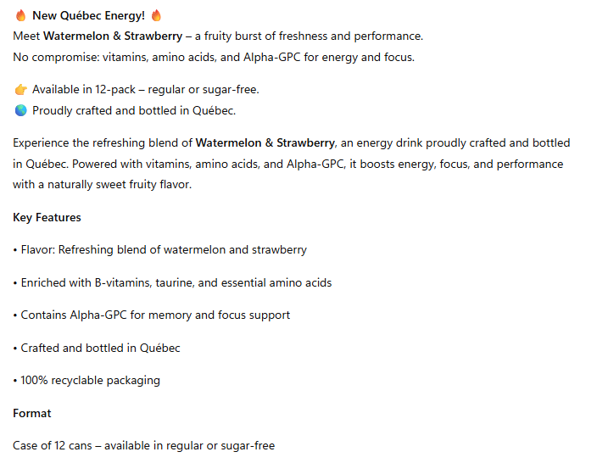Click "Proudly crafted and bottled in Québec" text
Screen dimensions: 608x463
tap(134, 110)
